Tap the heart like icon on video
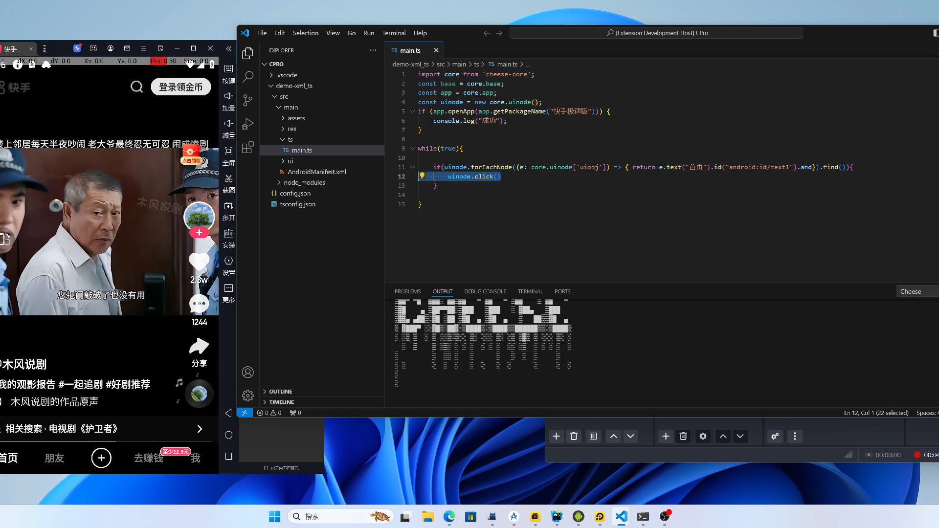This screenshot has height=528, width=939. coord(199,262)
